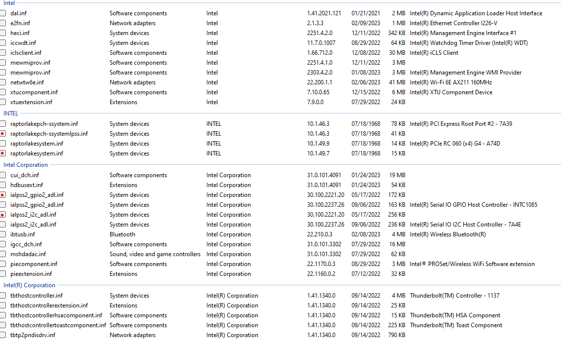Image resolution: width=561 pixels, height=343 pixels.
Task: Click 'Intel(R) XTU Component Device' description
Action: 451,92
